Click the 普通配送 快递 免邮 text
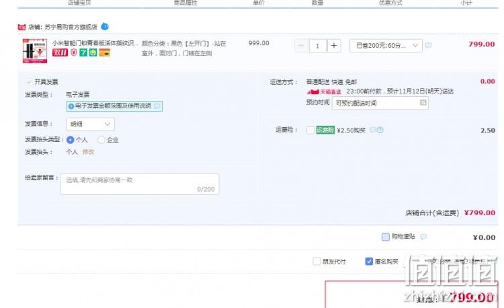The image size is (504, 308). click(331, 82)
